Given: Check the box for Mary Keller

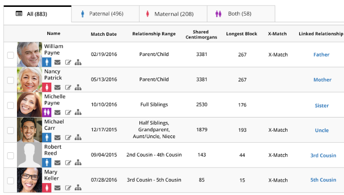Looking at the screenshot, I should (x=11, y=180).
